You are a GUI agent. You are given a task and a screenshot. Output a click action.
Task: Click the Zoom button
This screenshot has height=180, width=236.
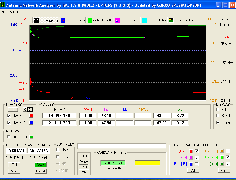pyautogui.click(x=14, y=171)
